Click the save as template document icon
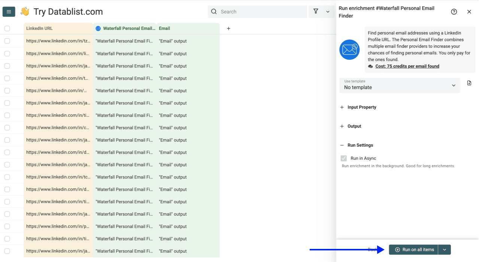 469,83
